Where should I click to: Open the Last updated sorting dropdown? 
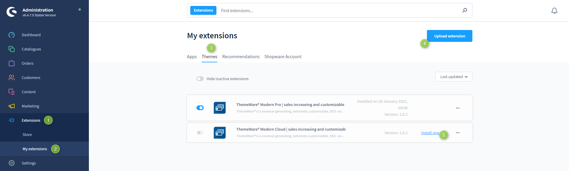[x=454, y=77]
